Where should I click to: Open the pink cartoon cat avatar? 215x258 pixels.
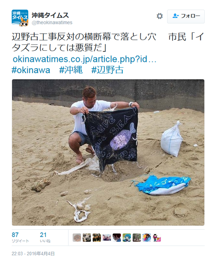pyautogui.click(x=157, y=238)
